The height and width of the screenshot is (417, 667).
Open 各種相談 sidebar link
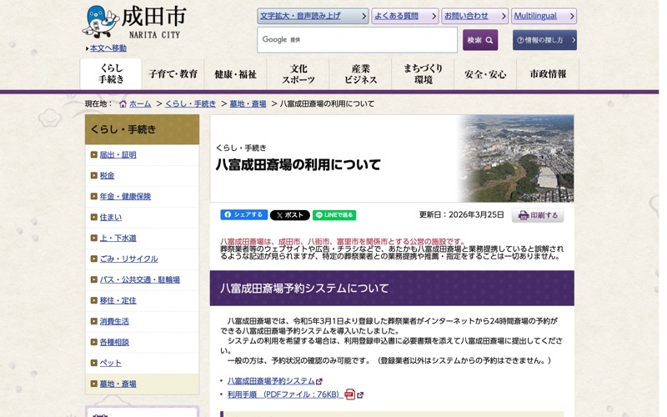(114, 342)
